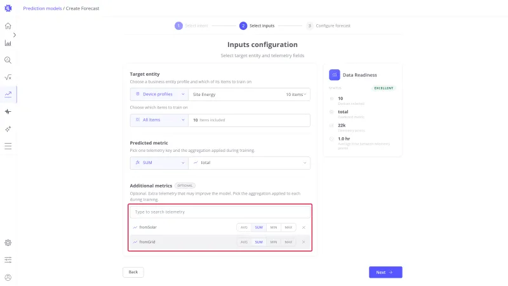Screen dimensions: 508x286
Task: Select MIN for fromSolar
Action: tap(274, 228)
